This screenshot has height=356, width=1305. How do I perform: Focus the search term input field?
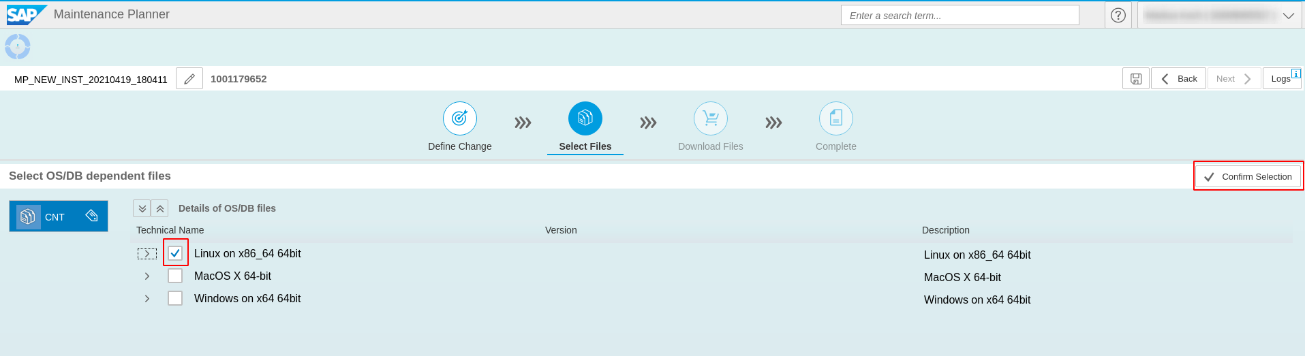coord(960,15)
